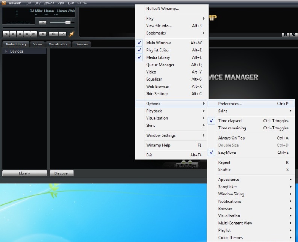Select View file info menu entry
Viewport: 298px width, 242px height.
coord(171,26)
